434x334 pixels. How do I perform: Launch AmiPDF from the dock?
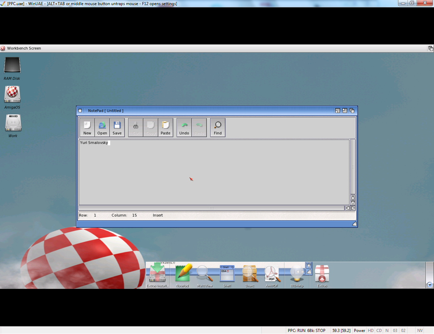point(272,276)
